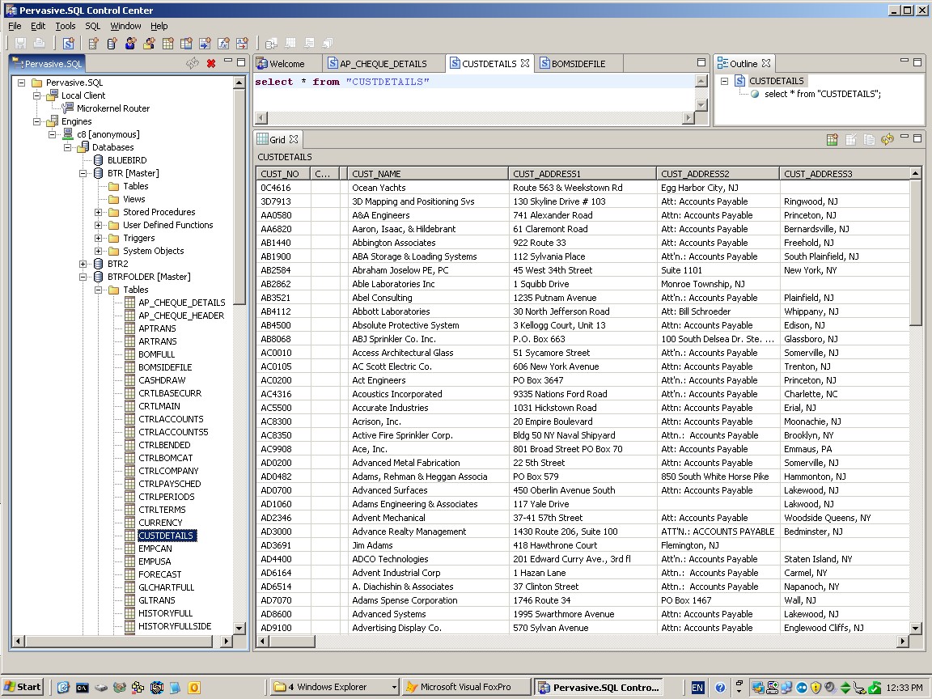The width and height of the screenshot is (932, 699).
Task: Open the Window menu
Action: pyautogui.click(x=125, y=26)
